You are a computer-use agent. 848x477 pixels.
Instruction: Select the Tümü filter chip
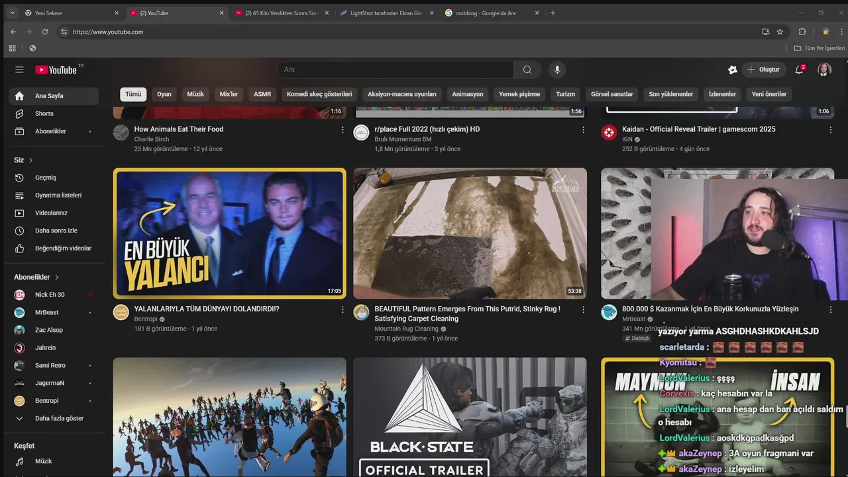(x=133, y=94)
